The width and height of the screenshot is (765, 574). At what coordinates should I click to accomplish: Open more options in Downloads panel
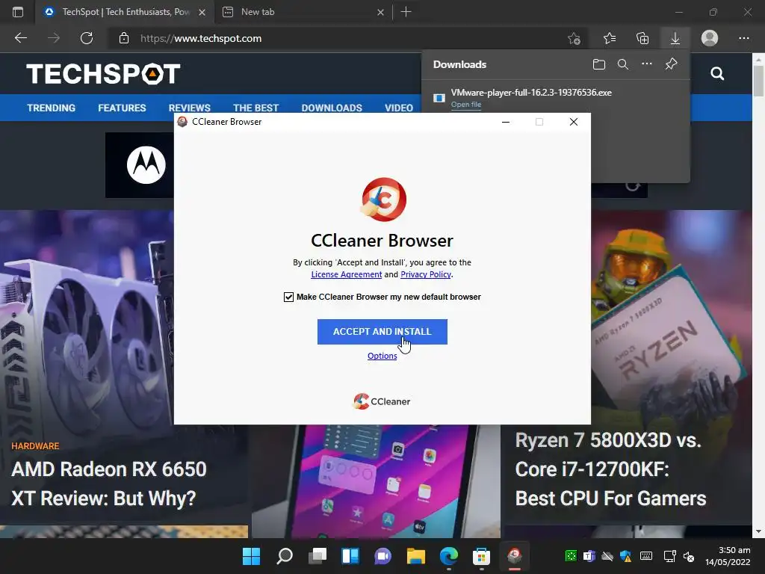point(646,64)
